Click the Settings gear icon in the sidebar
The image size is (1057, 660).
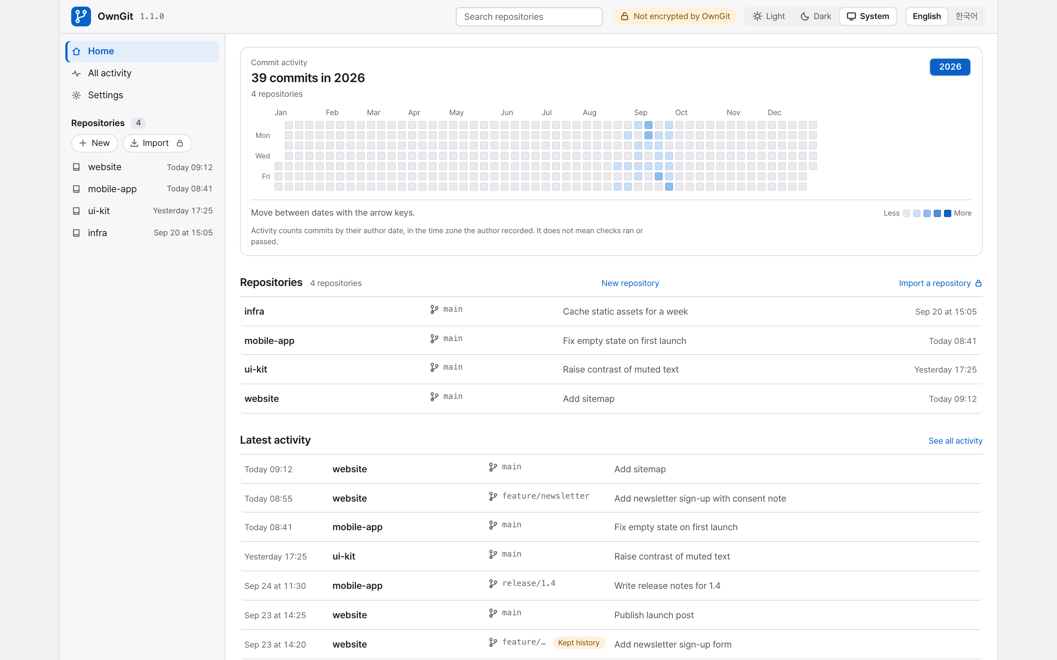[76, 95]
